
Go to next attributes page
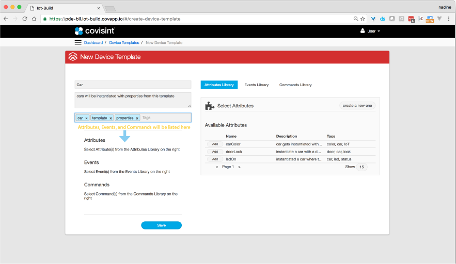pyautogui.click(x=239, y=167)
